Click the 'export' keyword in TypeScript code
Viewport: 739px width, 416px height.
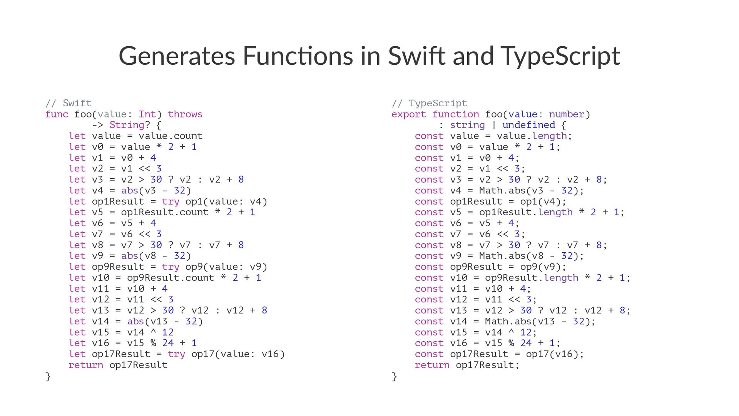tap(408, 114)
